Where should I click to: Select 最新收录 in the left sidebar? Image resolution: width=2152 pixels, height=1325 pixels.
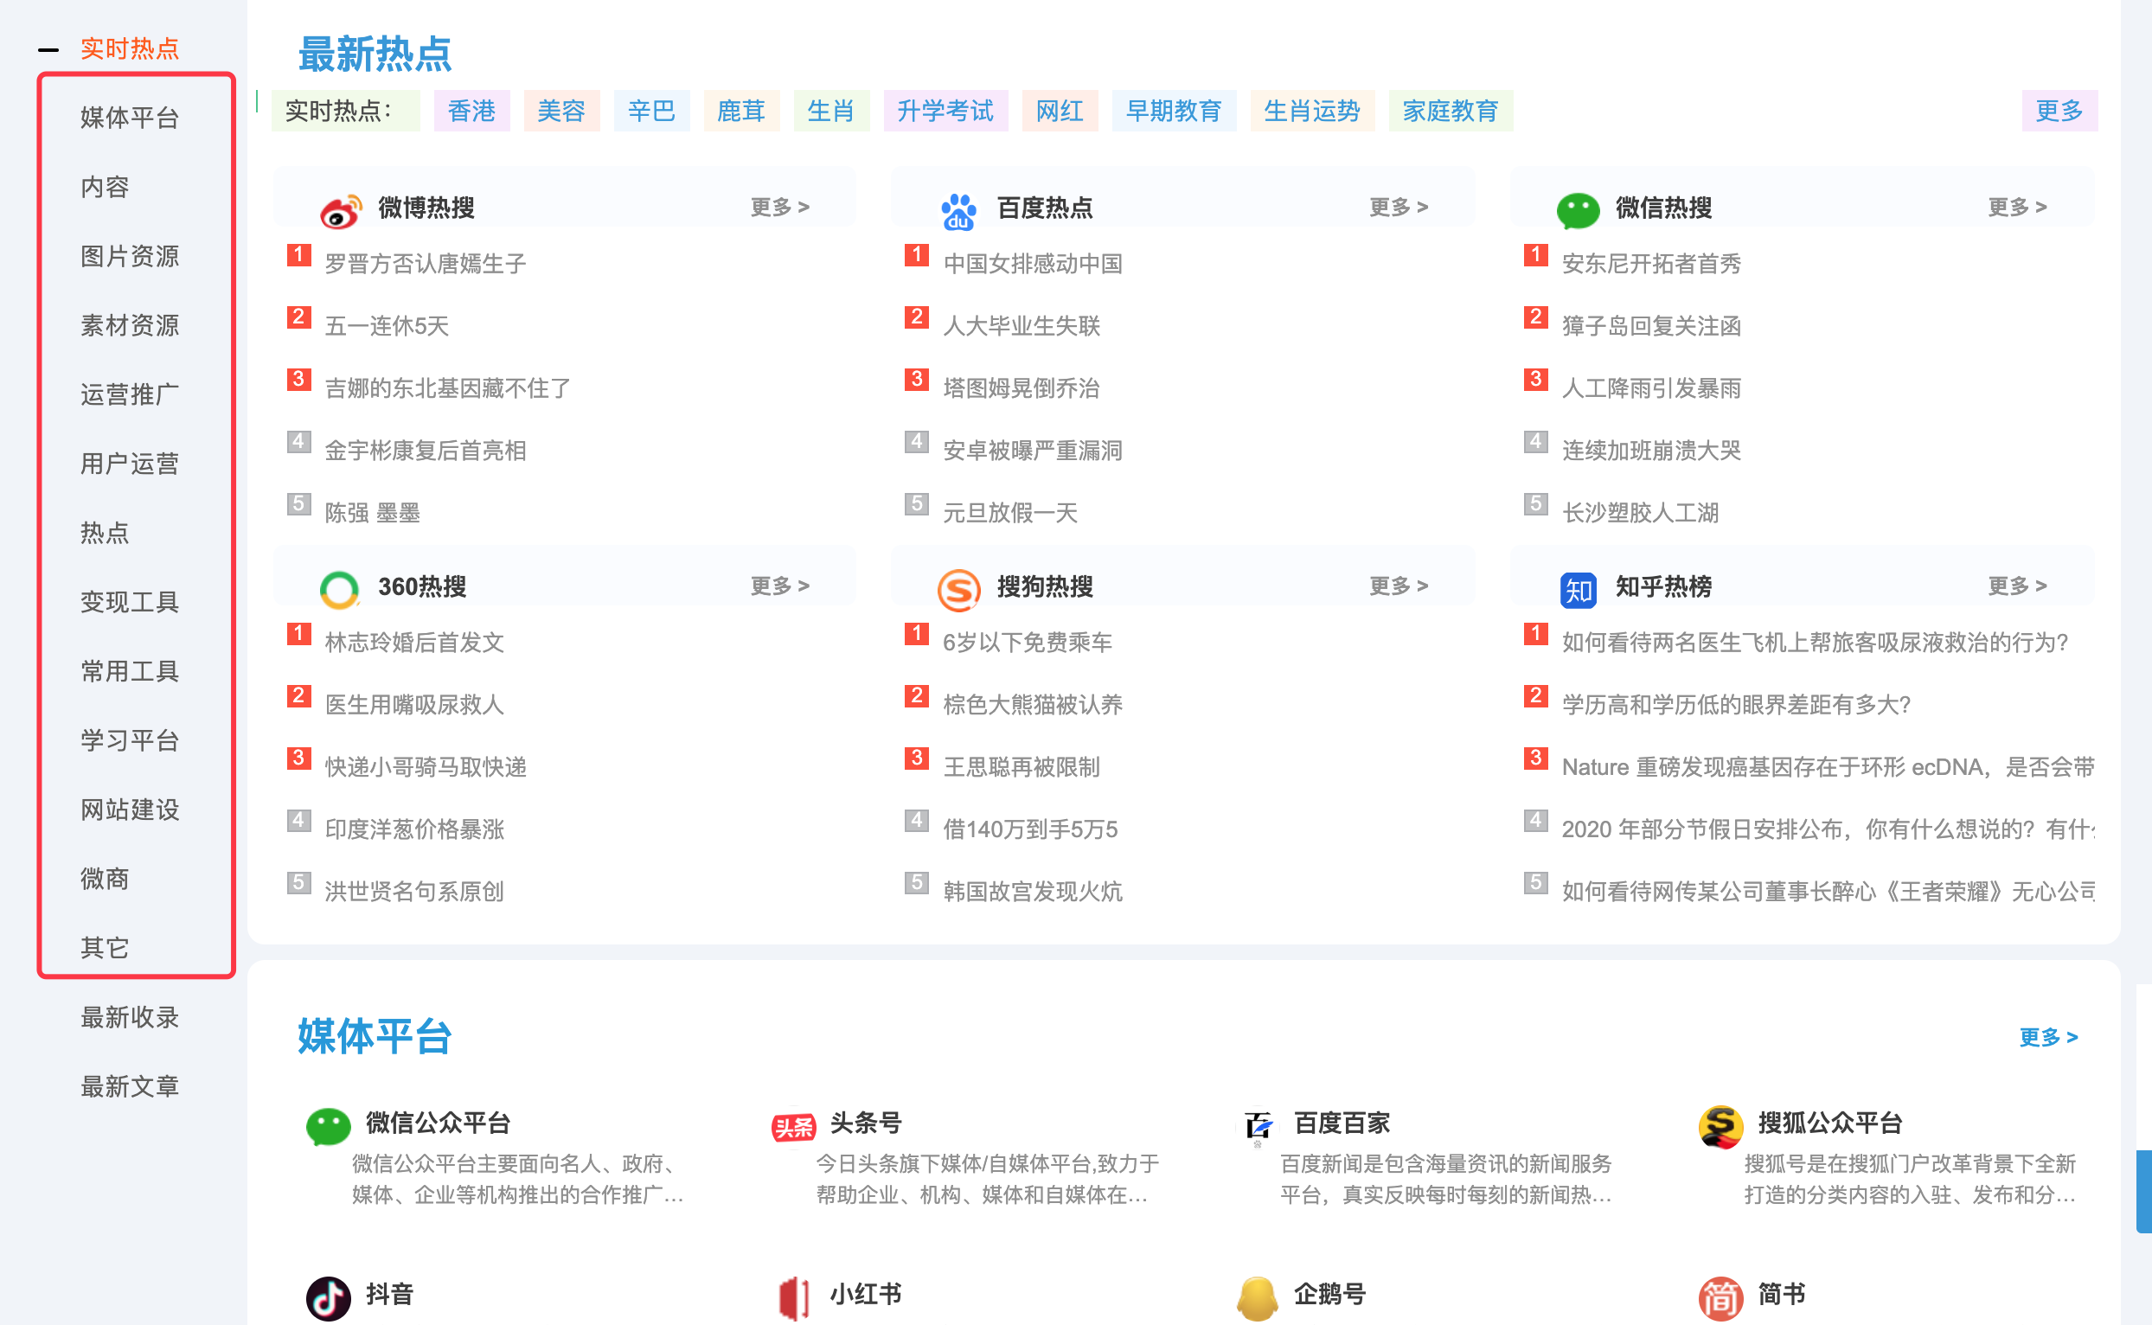tap(130, 1017)
